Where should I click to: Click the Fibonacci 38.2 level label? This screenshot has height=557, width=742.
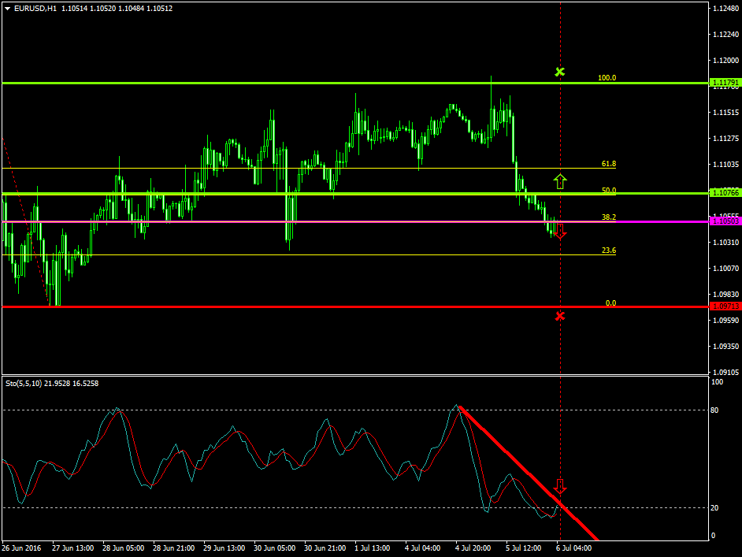(x=608, y=217)
